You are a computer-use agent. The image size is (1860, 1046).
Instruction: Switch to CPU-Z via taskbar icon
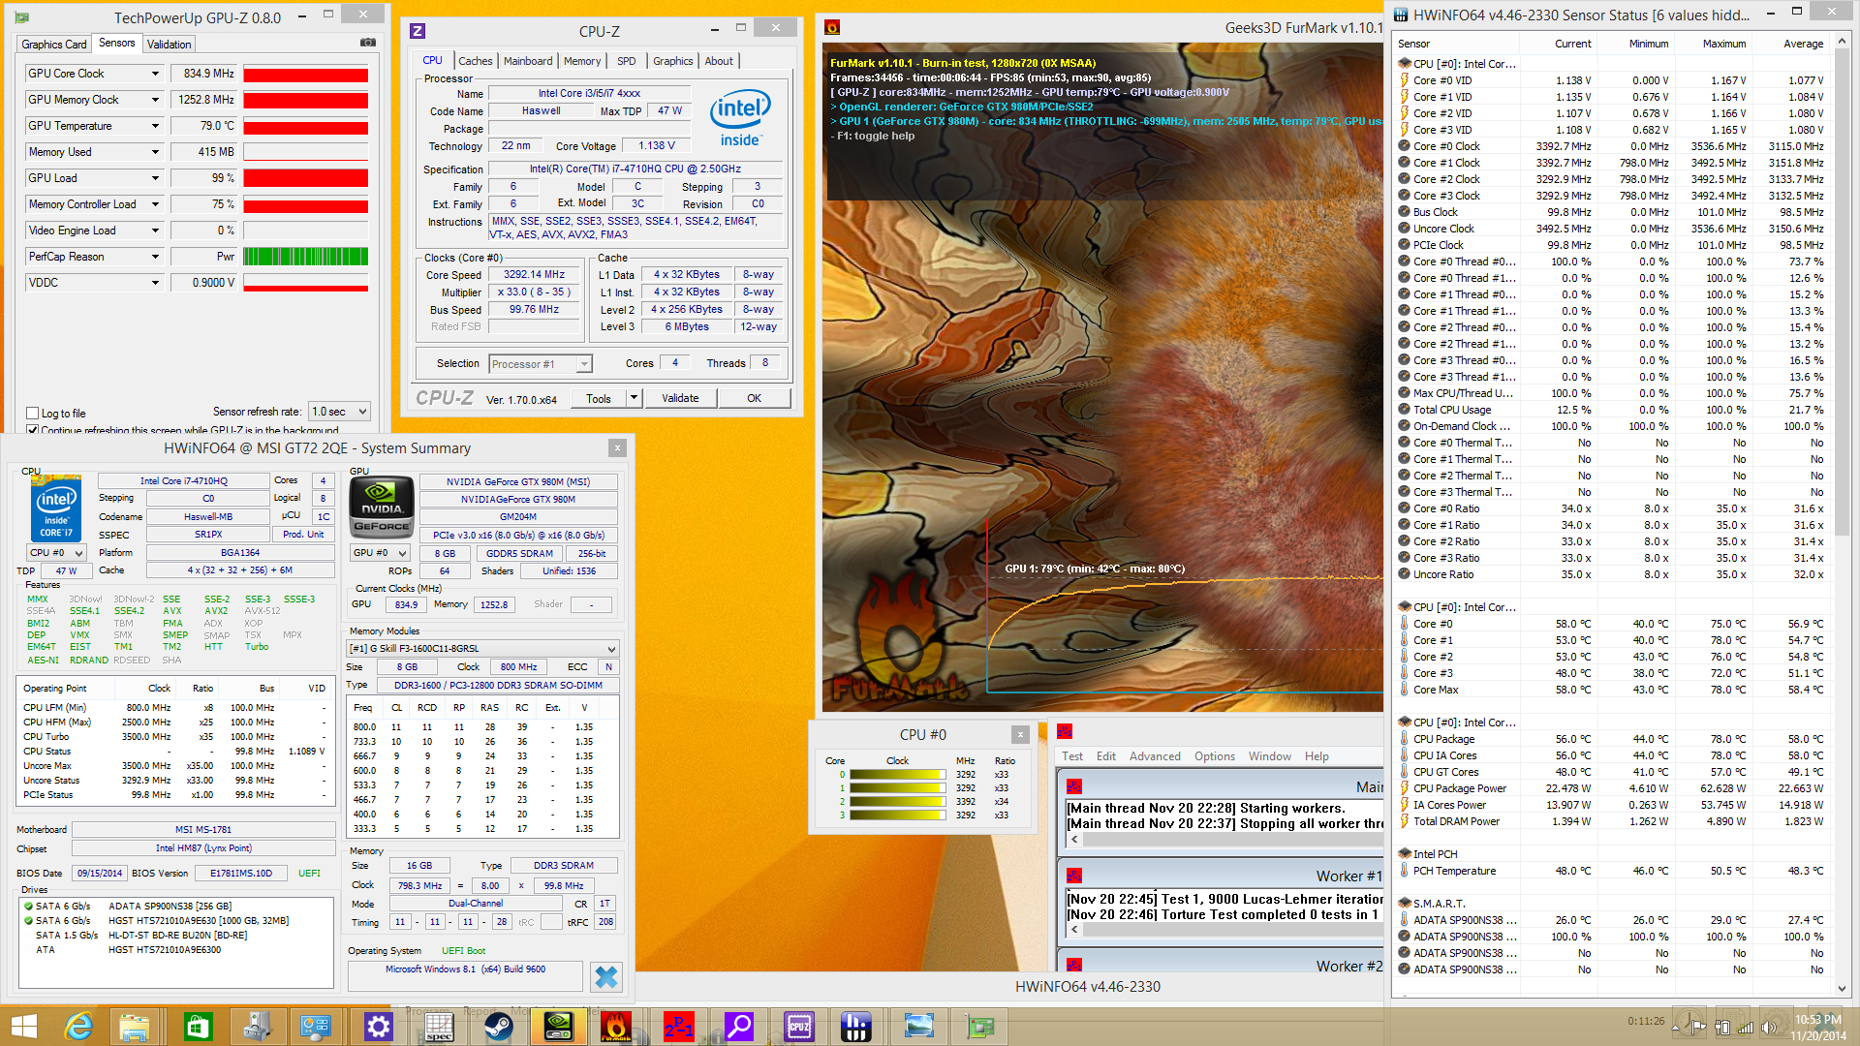(799, 1027)
